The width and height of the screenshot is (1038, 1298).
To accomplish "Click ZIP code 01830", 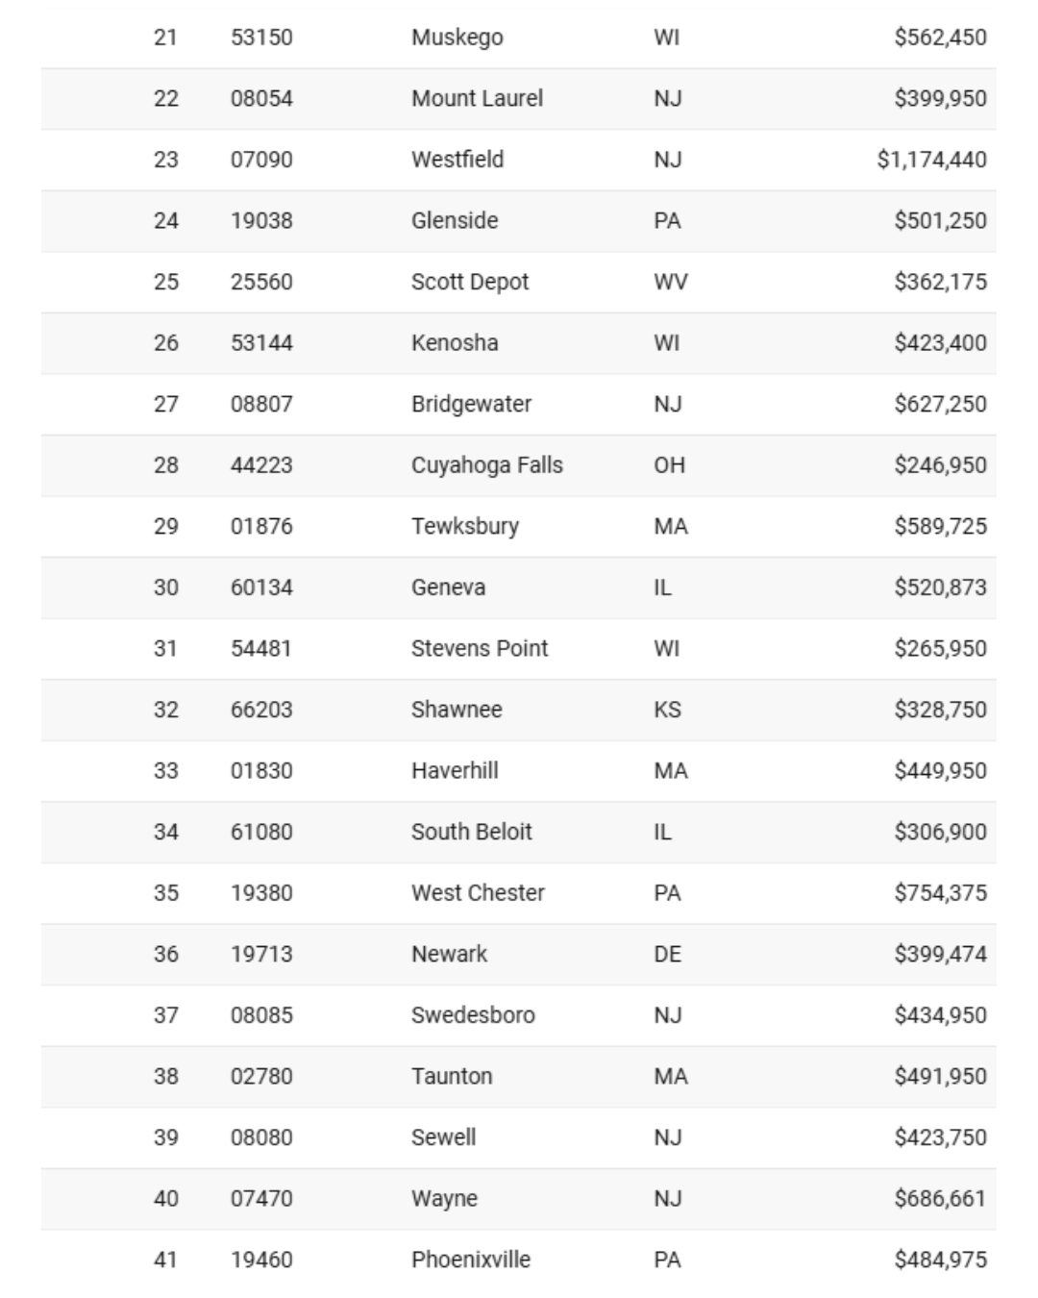I will click(261, 770).
